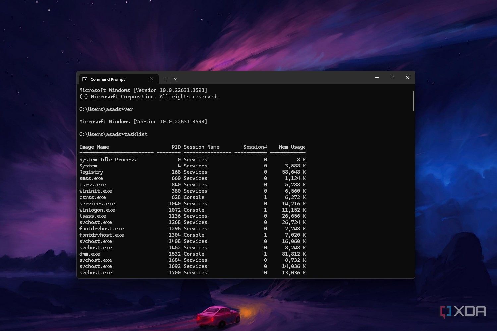The image size is (497, 331).
Task: Click the dwm.exe process entry
Action: click(89, 254)
